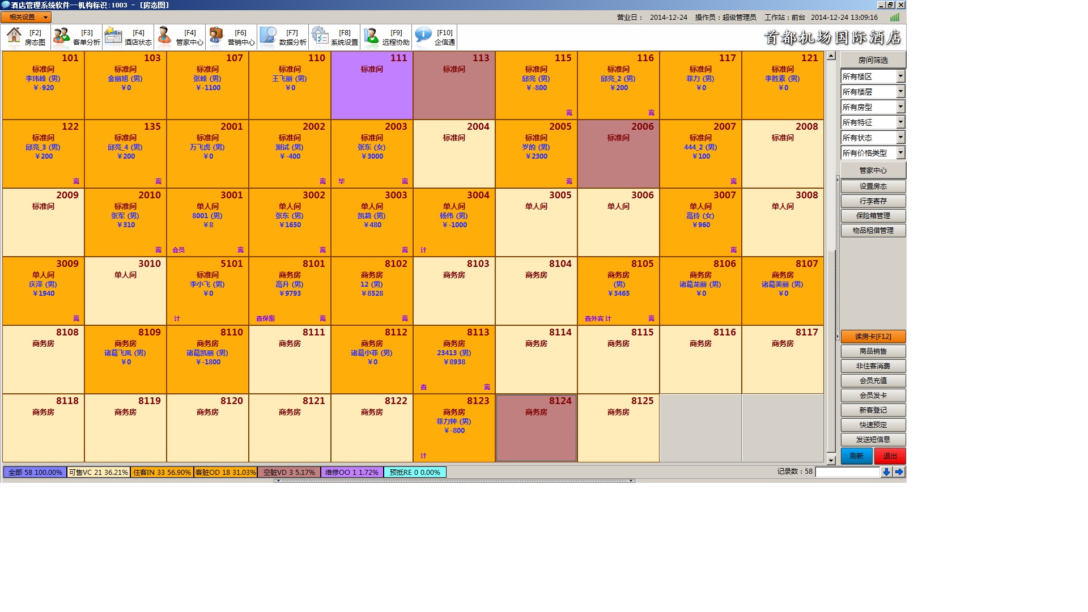
Task: Launch the F9 remote assistance icon
Action: [x=371, y=36]
